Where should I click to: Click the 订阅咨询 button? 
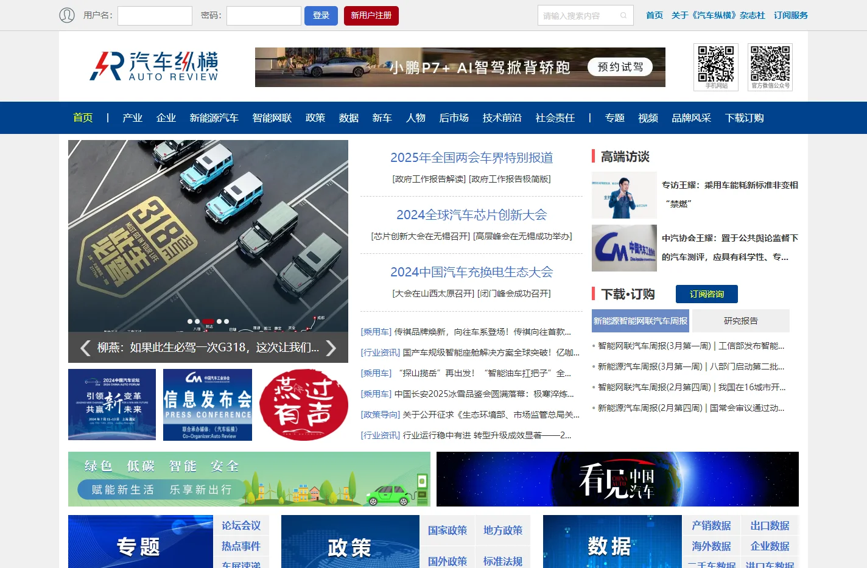pyautogui.click(x=707, y=294)
